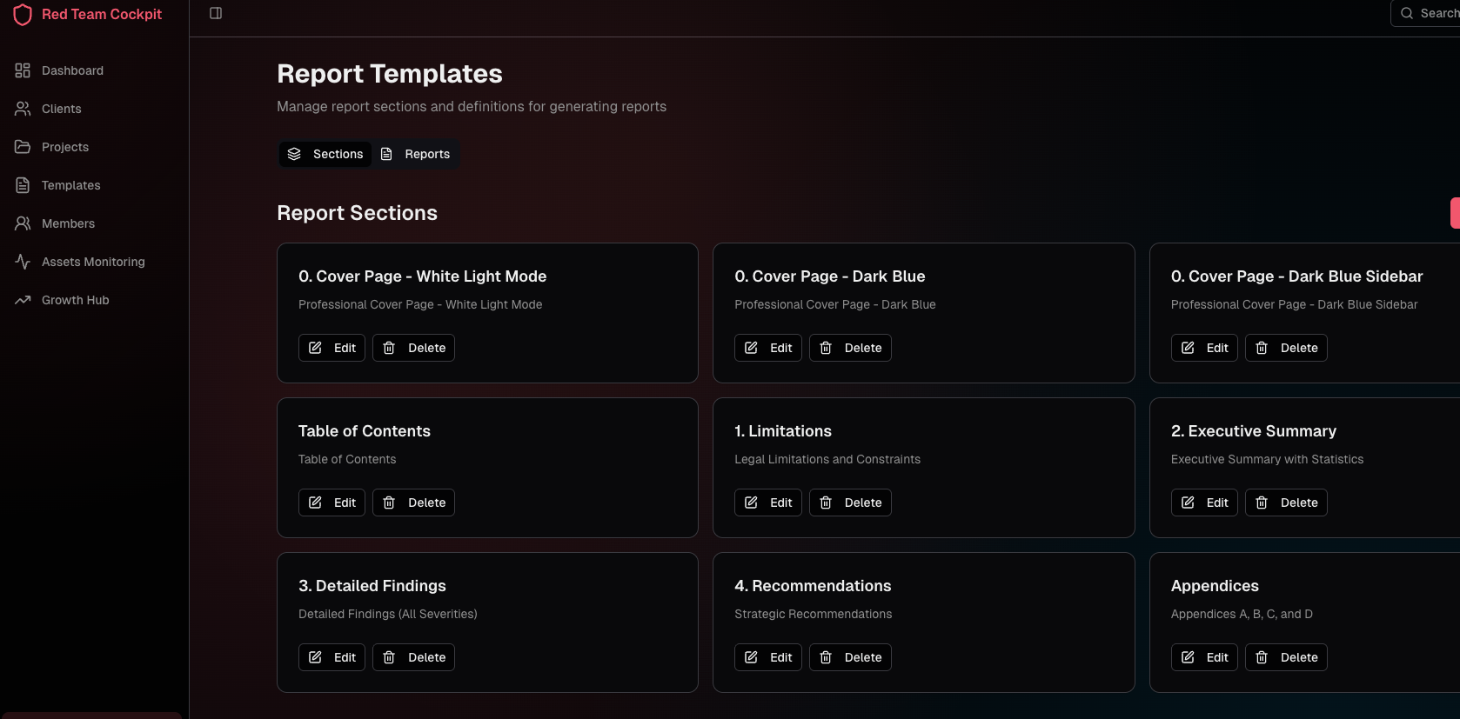Toggle the sidebar collapse icon
1460x719 pixels.
pyautogui.click(x=216, y=13)
